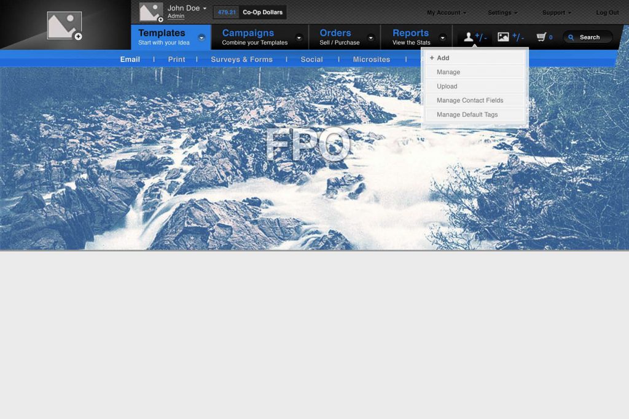Click the Log Out link

(x=607, y=13)
